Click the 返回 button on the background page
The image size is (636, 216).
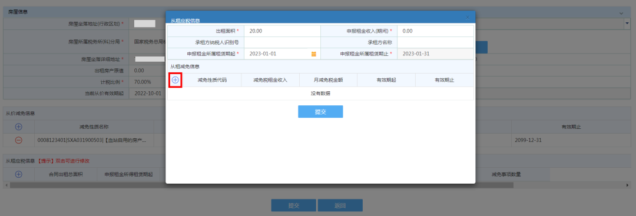tap(340, 205)
